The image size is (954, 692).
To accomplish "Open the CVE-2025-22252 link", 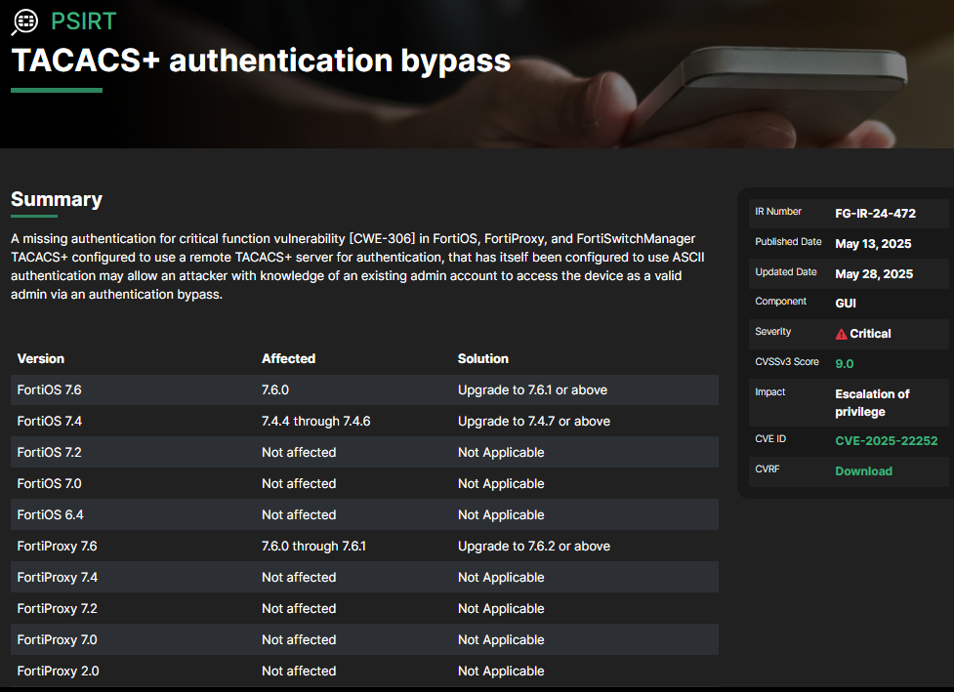I will coord(886,441).
